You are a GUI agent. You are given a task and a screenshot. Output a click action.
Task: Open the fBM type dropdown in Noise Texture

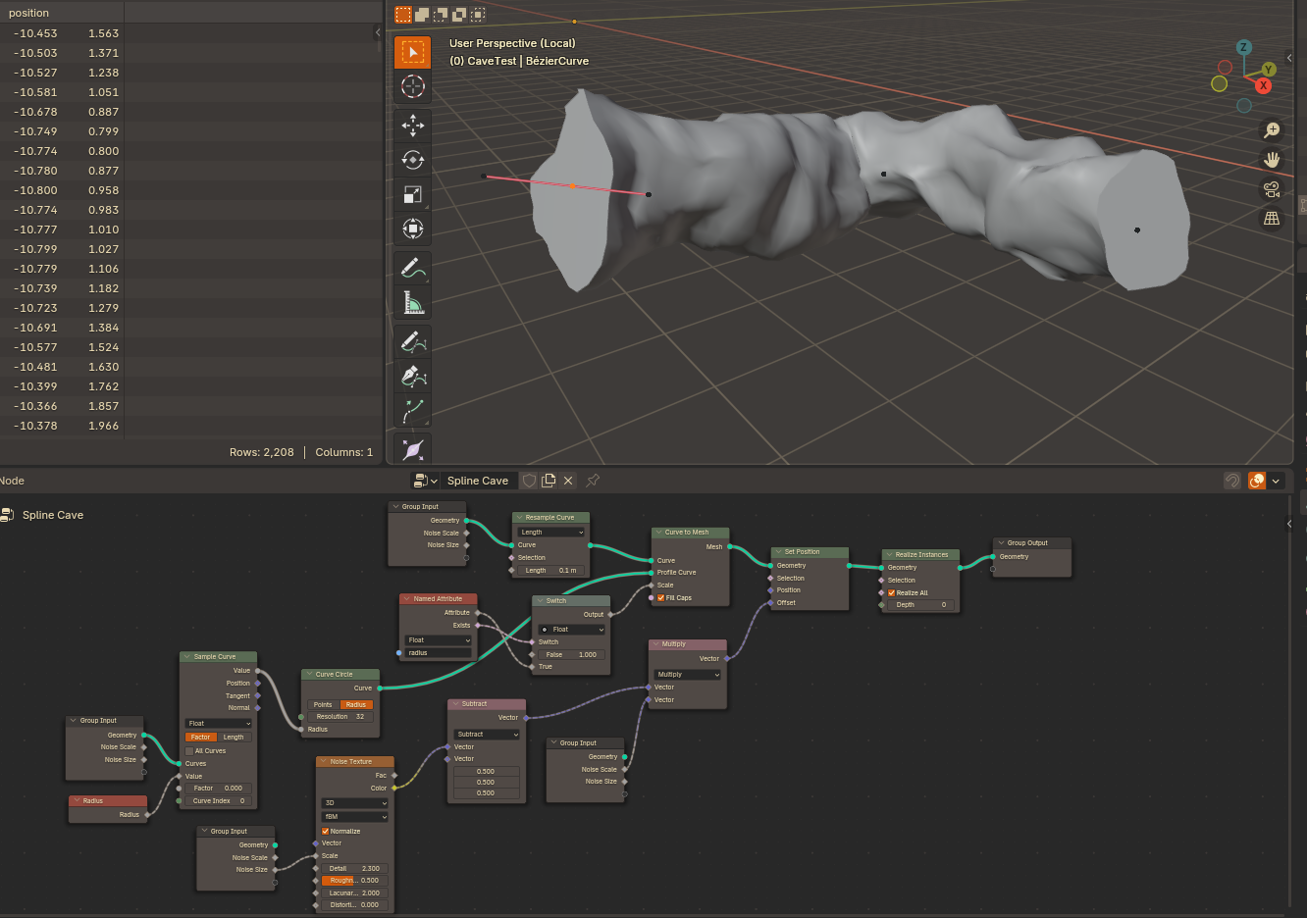coord(355,816)
